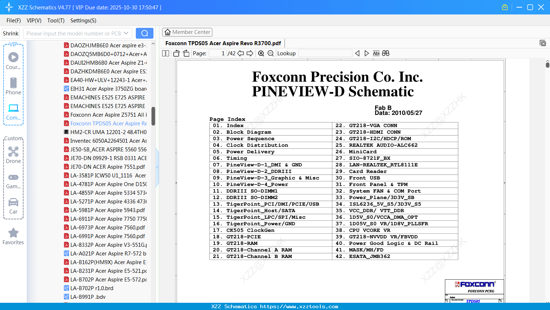550x310 pixels.
Task: Toggle the two-page side-by-side view icon
Action: click(166, 53)
